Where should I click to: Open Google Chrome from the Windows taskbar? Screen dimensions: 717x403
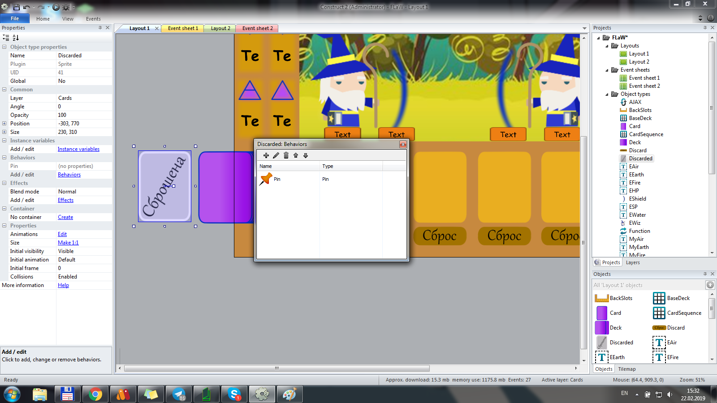(x=95, y=394)
